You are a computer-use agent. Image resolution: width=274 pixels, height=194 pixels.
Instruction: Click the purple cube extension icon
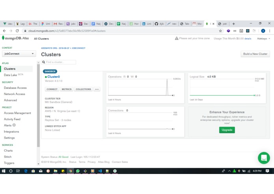point(228,31)
